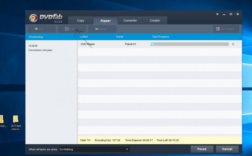Click the Add button with plus icon

pyautogui.click(x=42, y=29)
